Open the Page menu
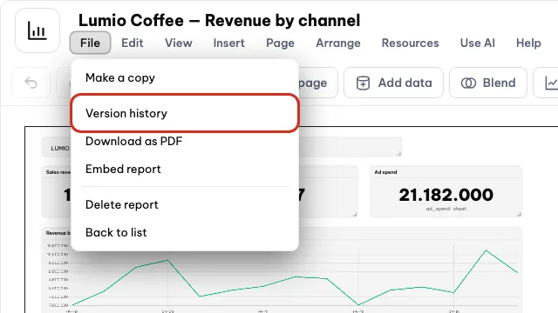The height and width of the screenshot is (313, 558). click(x=280, y=43)
